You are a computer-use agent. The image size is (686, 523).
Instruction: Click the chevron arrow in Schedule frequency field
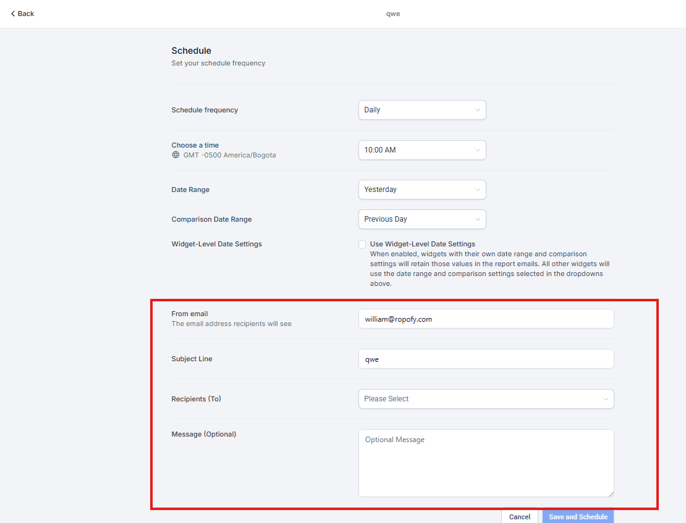click(x=477, y=110)
